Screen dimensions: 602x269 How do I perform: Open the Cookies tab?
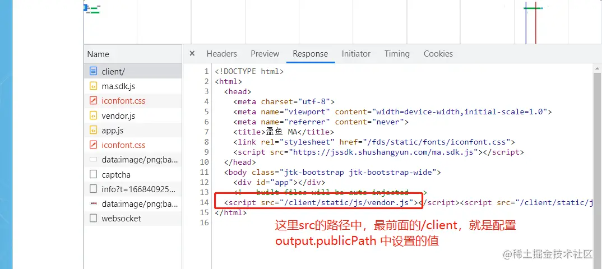(x=438, y=54)
